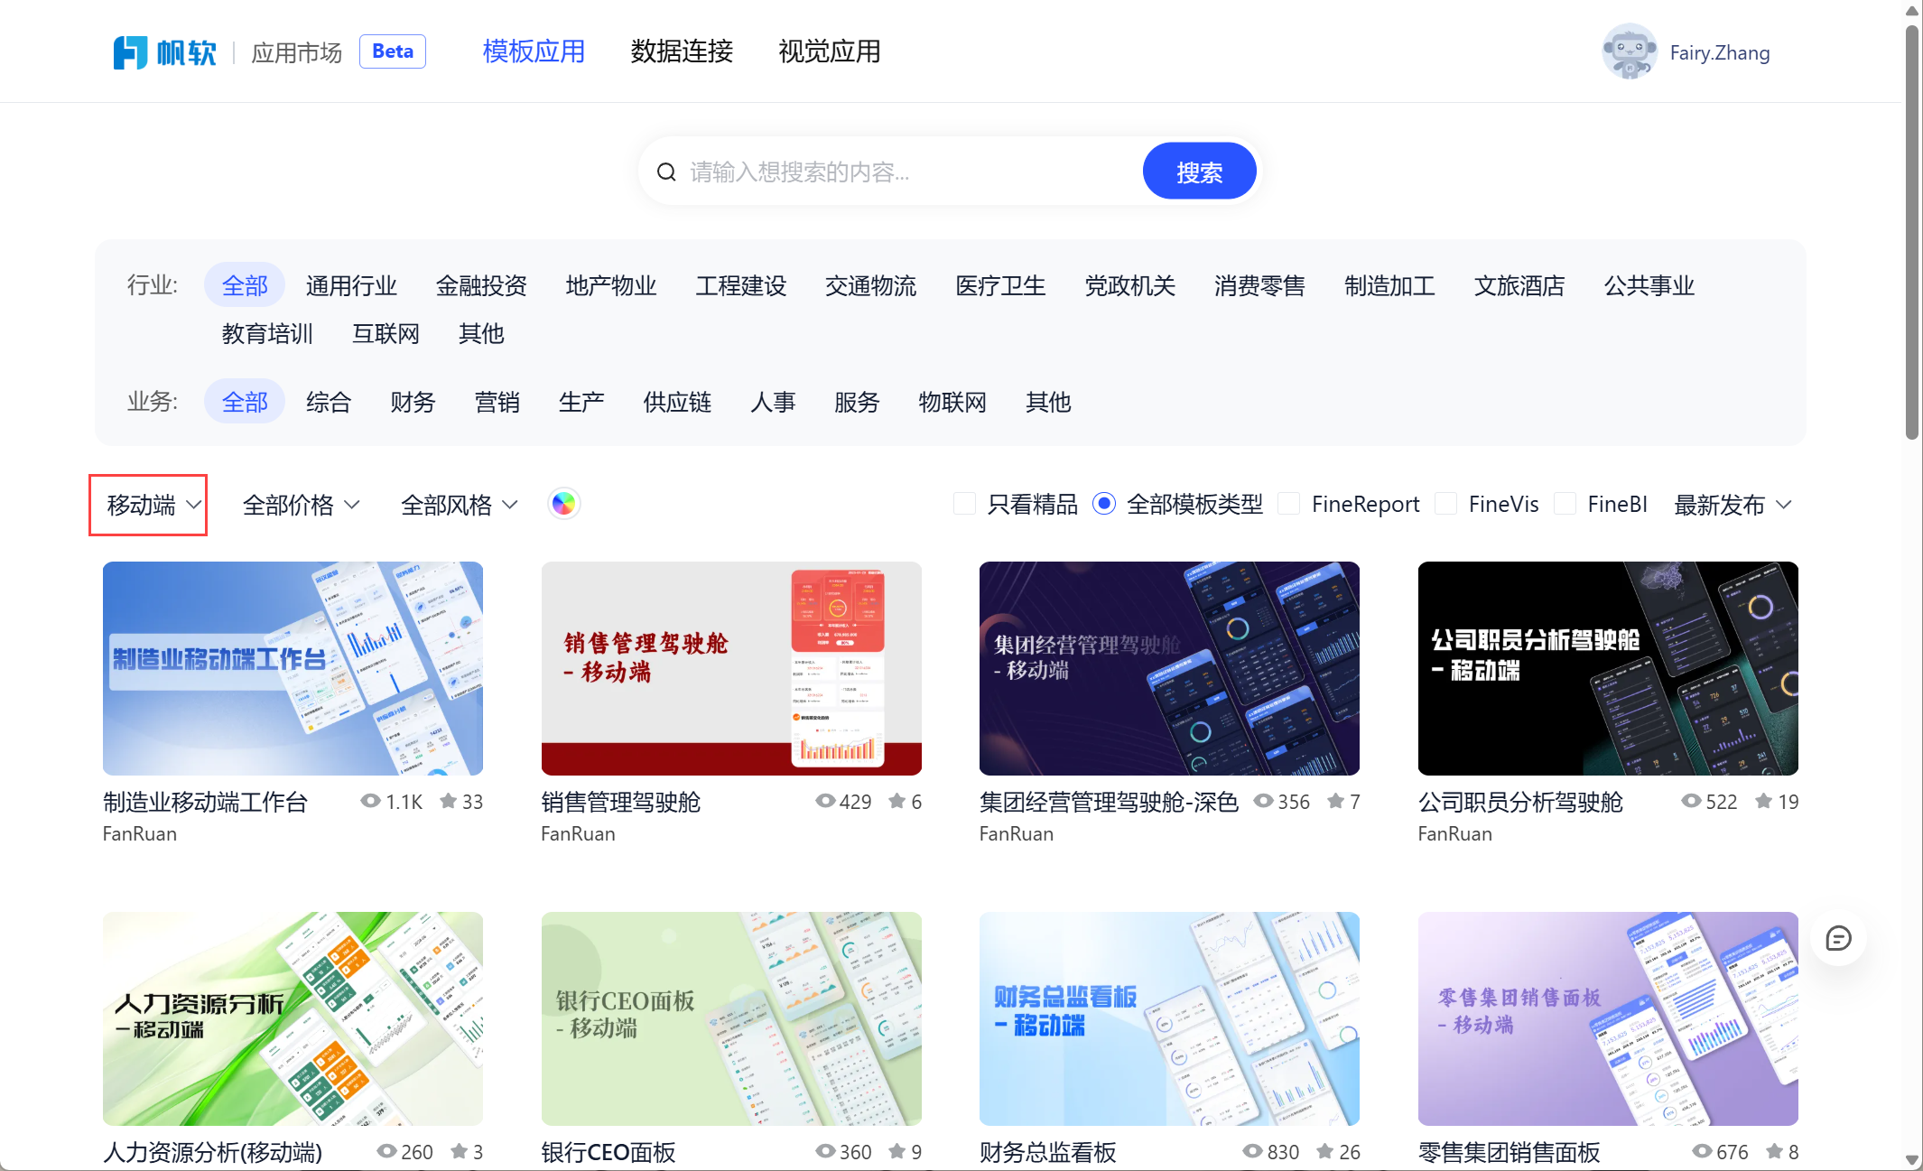Click view-count eye icon for 零售集团销售面板
This screenshot has height=1171, width=1923.
click(x=1702, y=1151)
